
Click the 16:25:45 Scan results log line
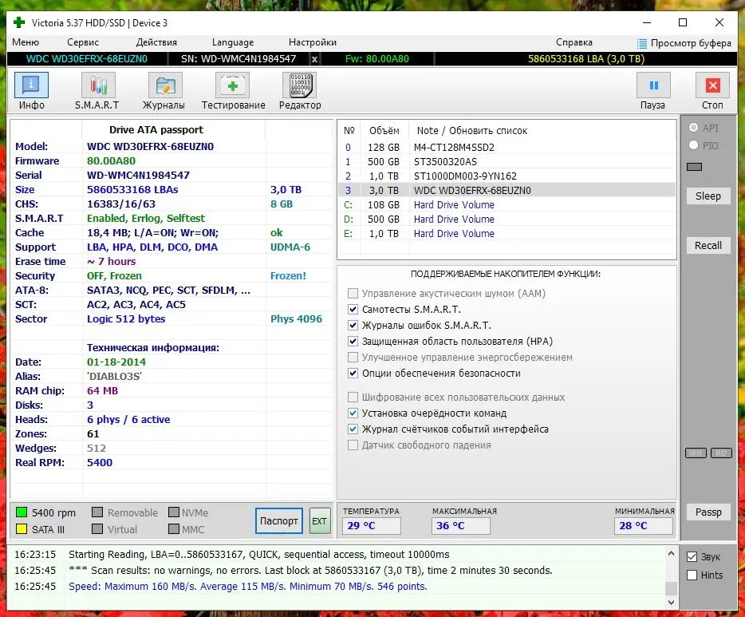coord(310,571)
